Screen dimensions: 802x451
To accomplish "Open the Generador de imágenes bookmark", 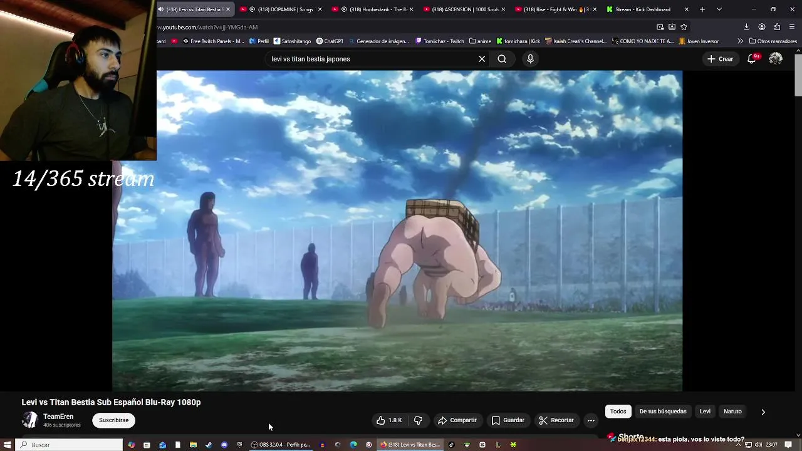I will (x=378, y=41).
